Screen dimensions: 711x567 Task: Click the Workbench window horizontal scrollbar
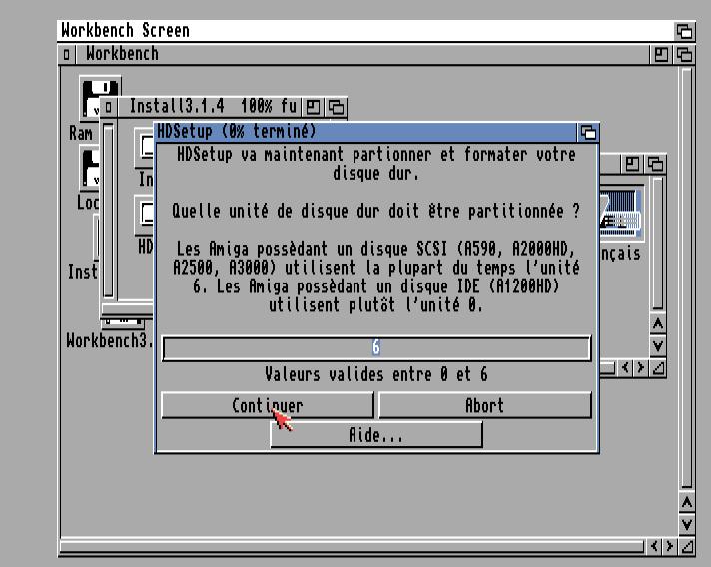click(352, 546)
